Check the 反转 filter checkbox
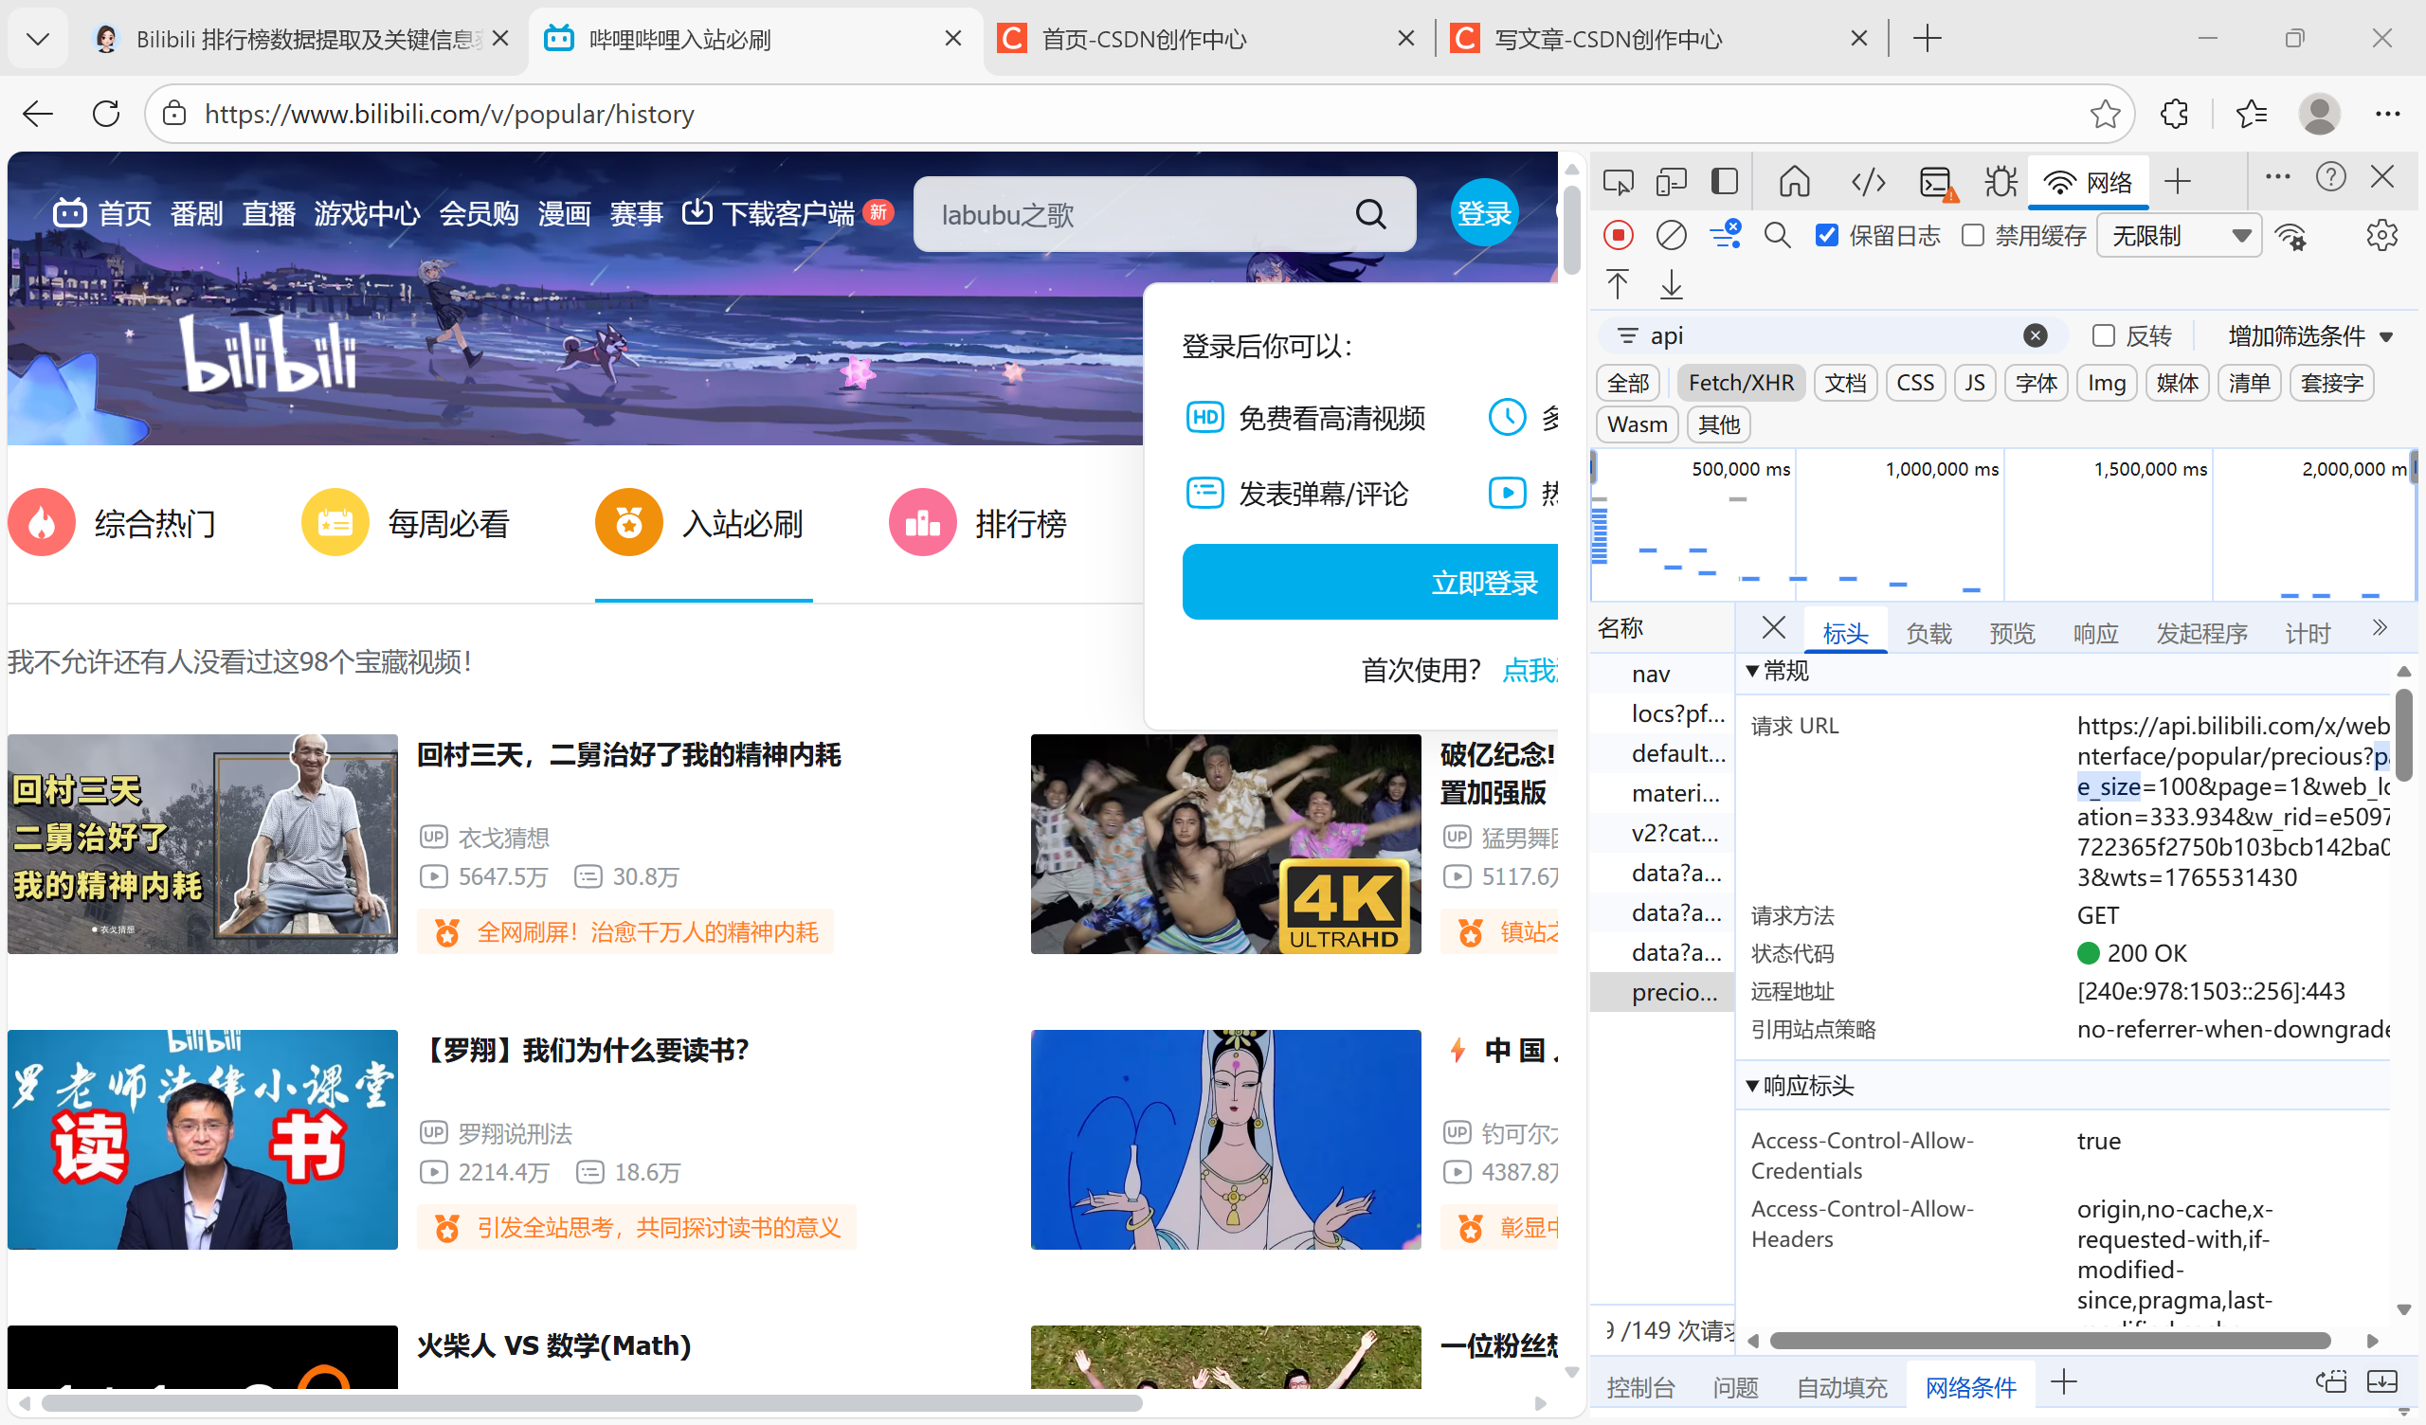Image resolution: width=2426 pixels, height=1425 pixels. pos(2103,335)
